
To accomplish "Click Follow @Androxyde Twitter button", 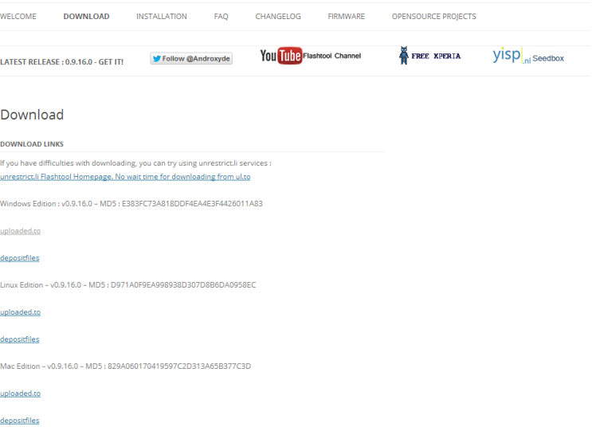I will [191, 58].
